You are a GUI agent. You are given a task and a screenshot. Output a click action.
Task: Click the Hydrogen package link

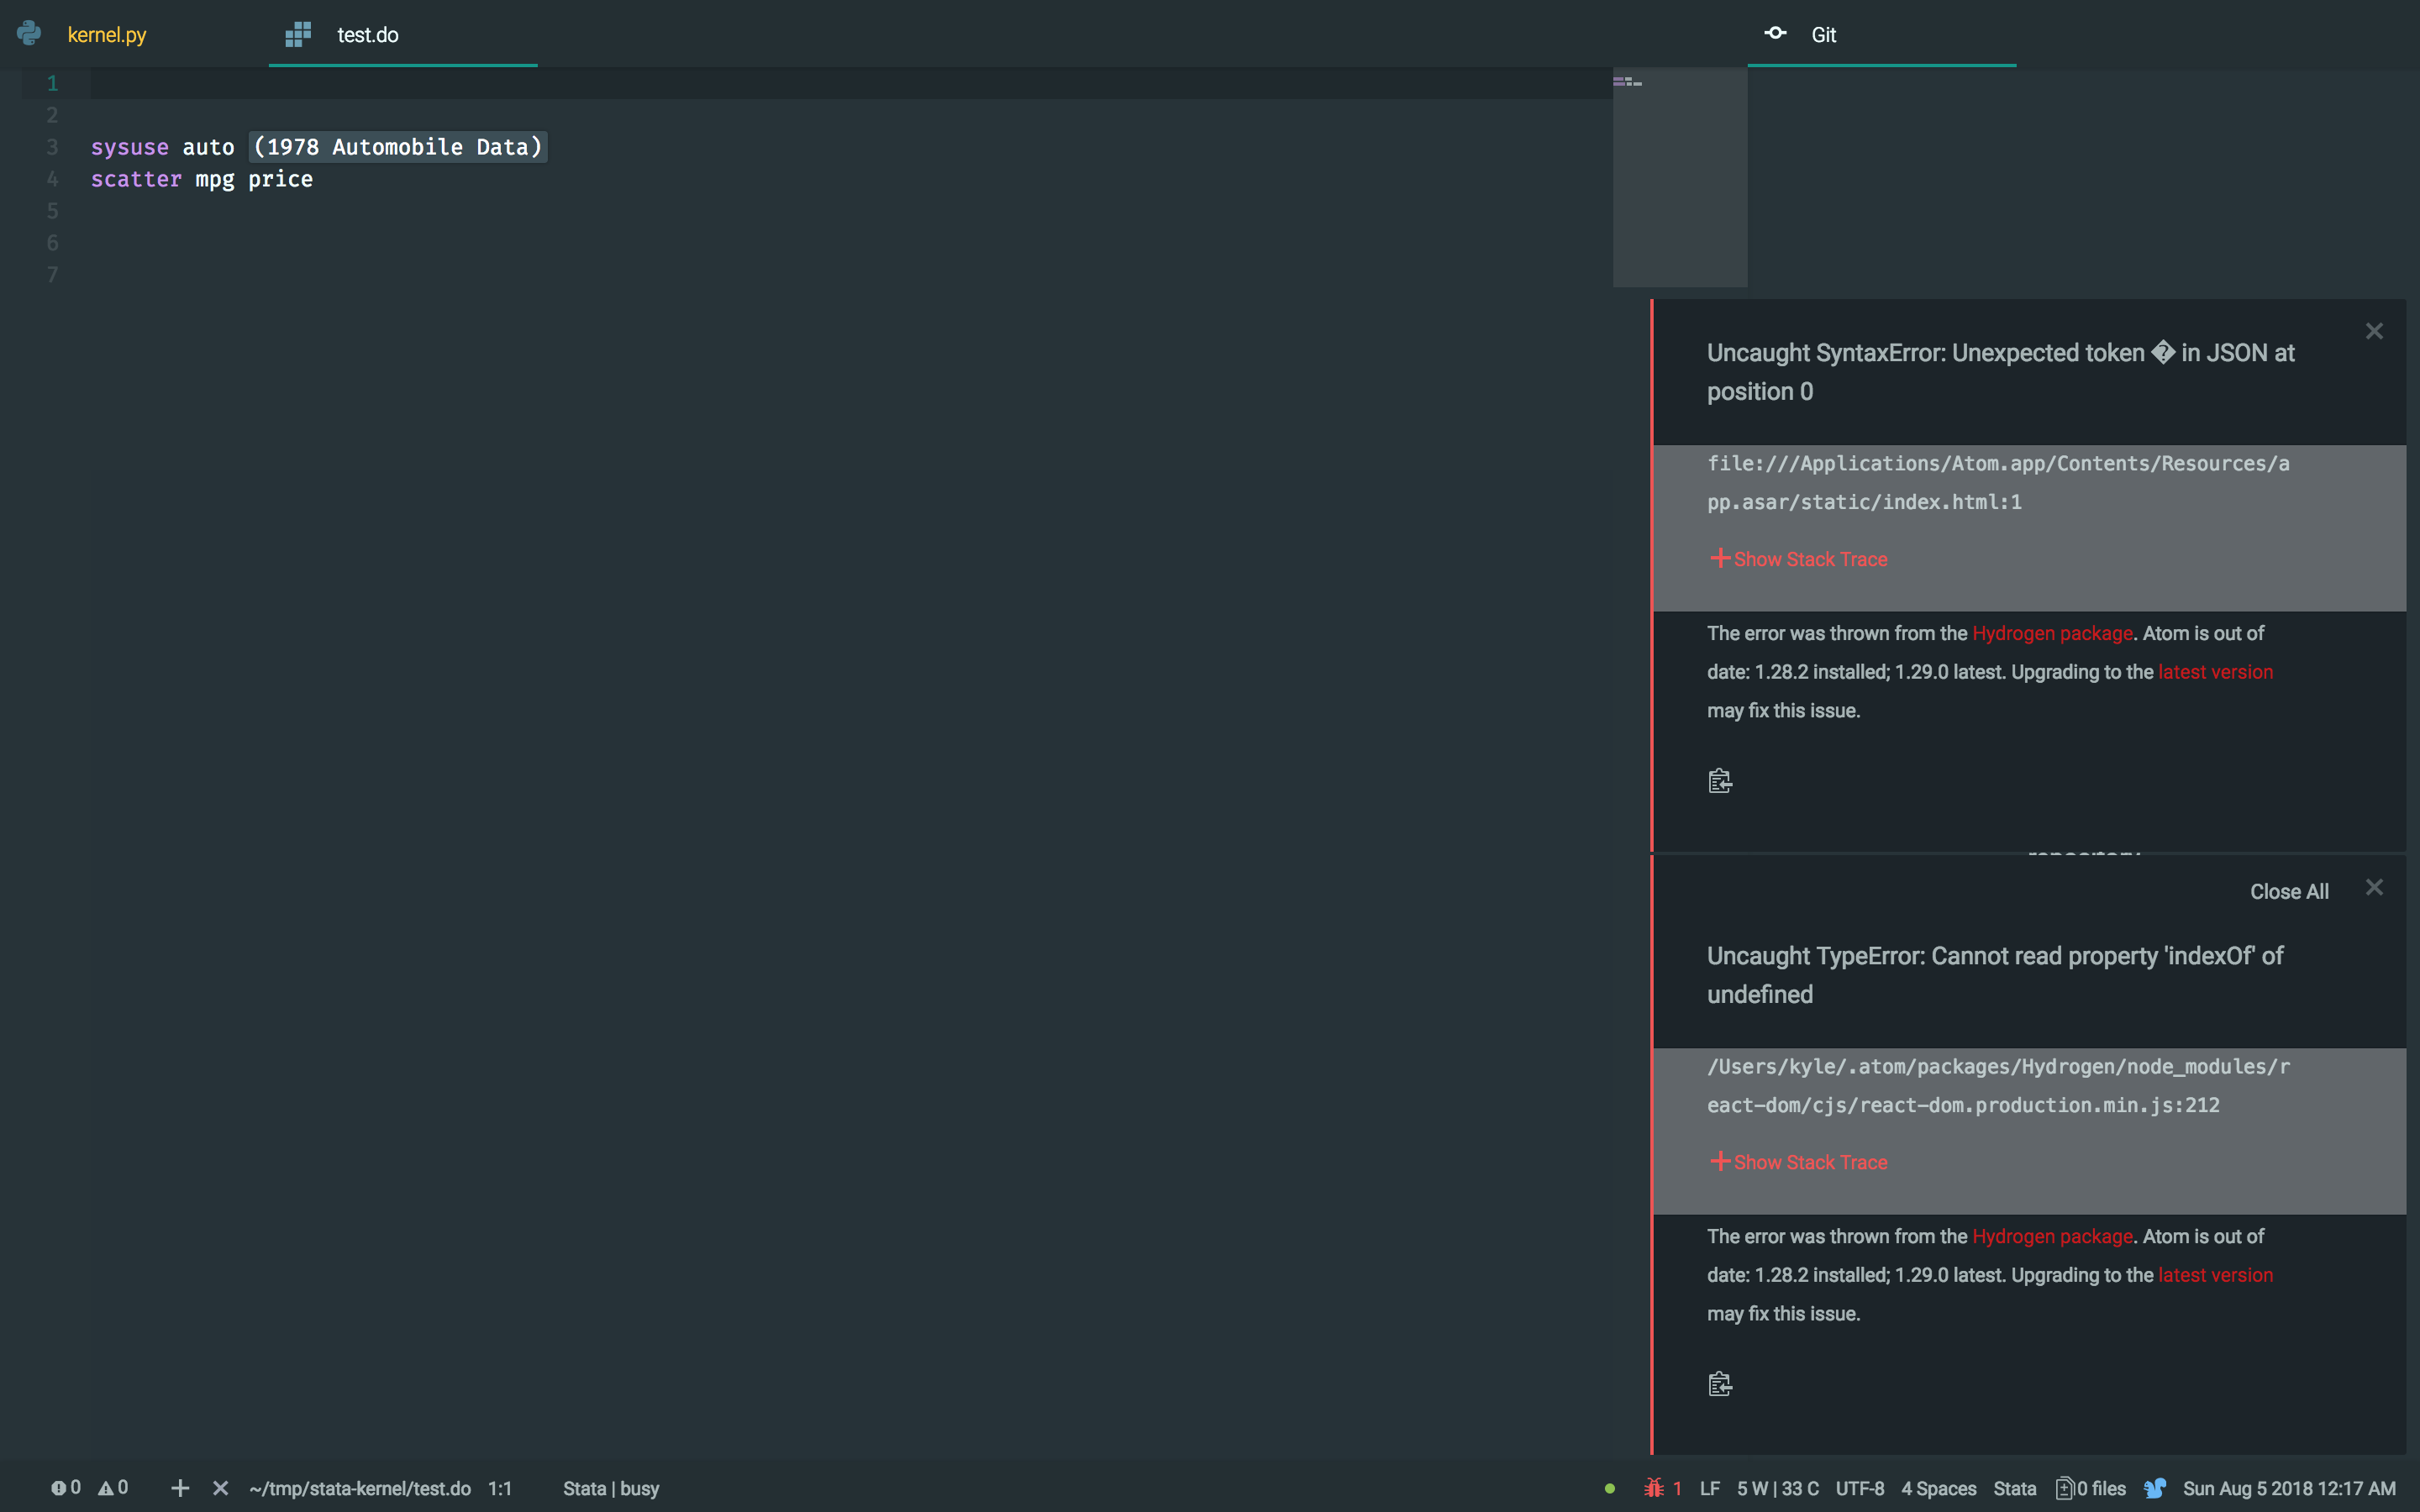(2050, 633)
